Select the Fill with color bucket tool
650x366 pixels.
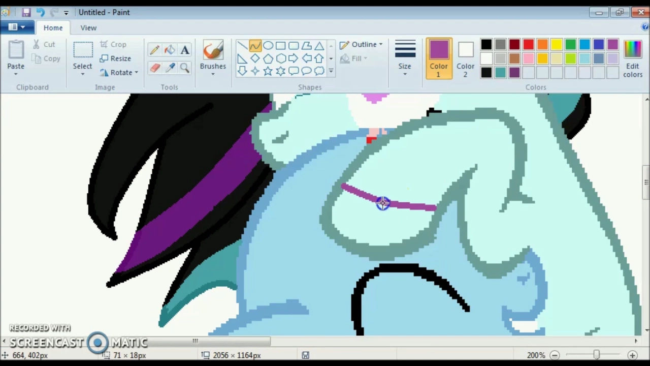point(170,50)
